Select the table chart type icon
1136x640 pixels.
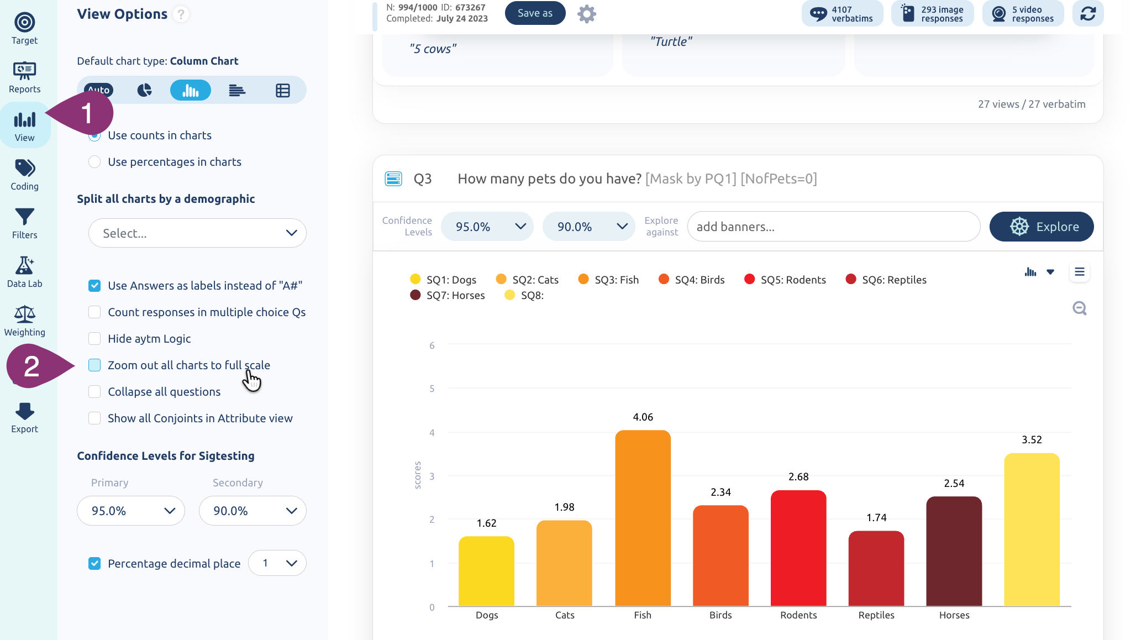[x=283, y=90]
